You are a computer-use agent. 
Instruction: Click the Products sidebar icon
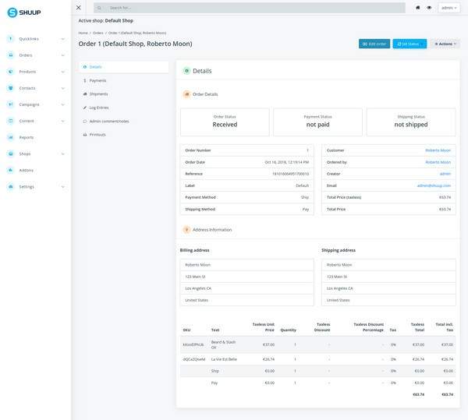11,72
